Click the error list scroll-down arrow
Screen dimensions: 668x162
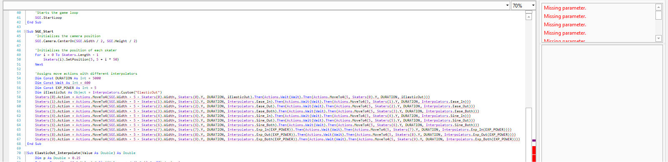(x=659, y=38)
